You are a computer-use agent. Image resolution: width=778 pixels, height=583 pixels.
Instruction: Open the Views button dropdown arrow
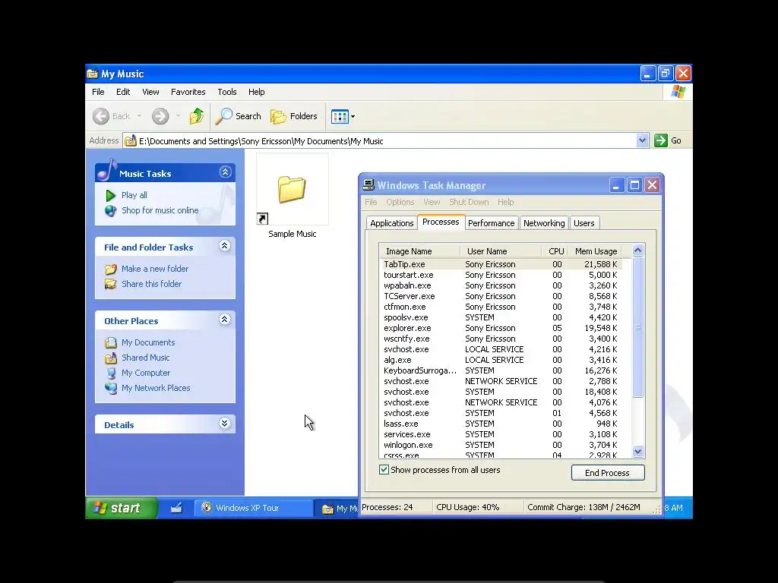point(353,116)
